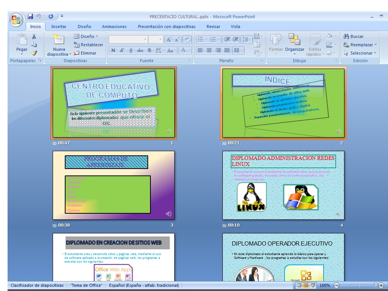Switch to the Revisar tab

coord(213,27)
